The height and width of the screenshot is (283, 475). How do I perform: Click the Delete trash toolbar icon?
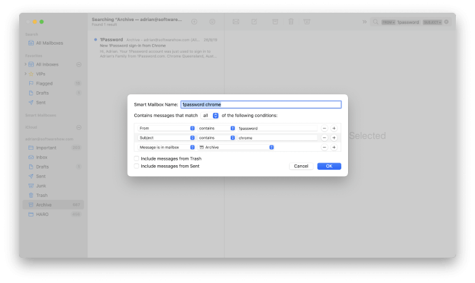[291, 22]
